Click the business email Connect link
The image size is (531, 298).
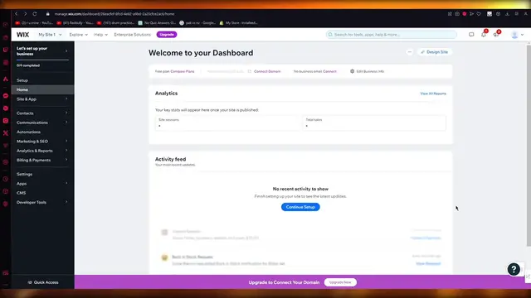coord(330,71)
